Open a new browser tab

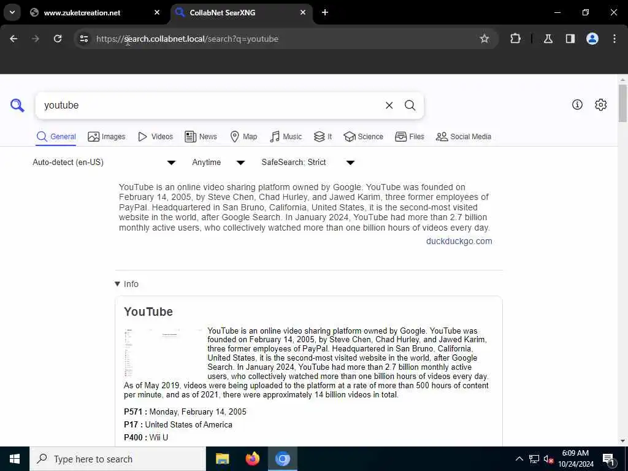pos(325,12)
